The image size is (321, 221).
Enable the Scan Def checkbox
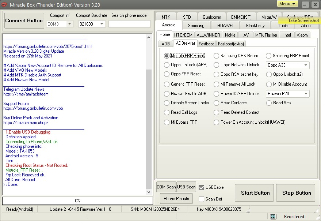(x=202, y=199)
